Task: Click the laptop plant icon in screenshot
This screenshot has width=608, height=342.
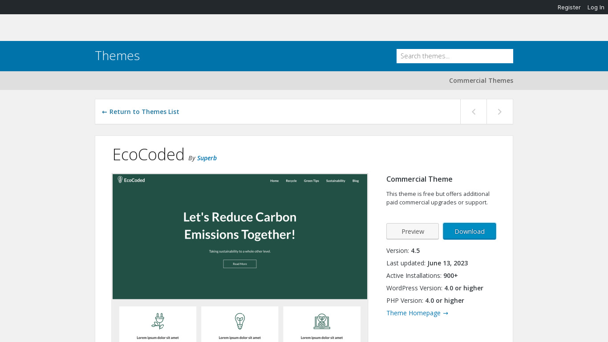Action: point(322,322)
